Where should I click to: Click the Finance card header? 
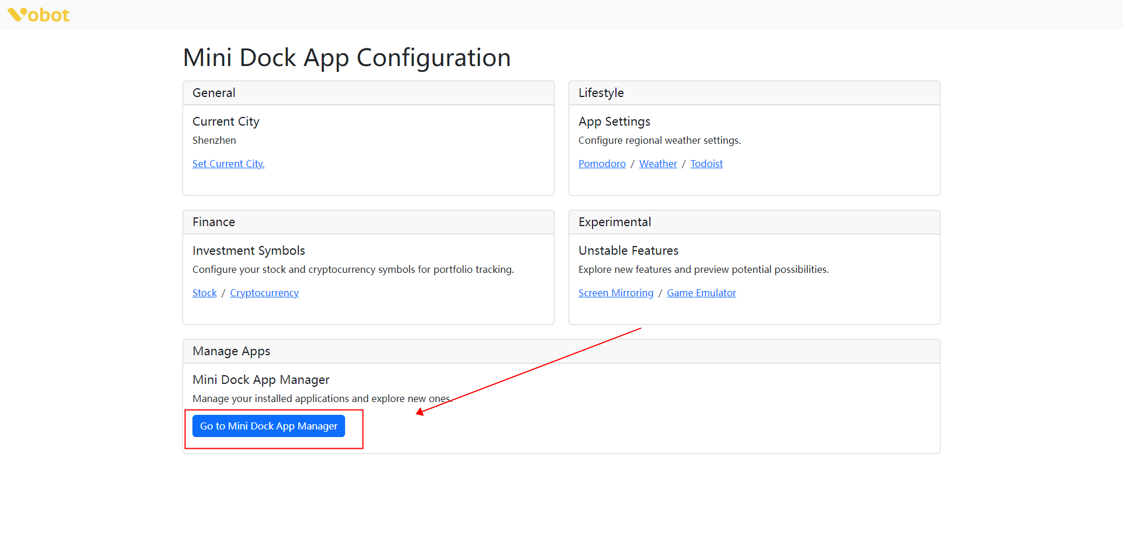(x=213, y=222)
